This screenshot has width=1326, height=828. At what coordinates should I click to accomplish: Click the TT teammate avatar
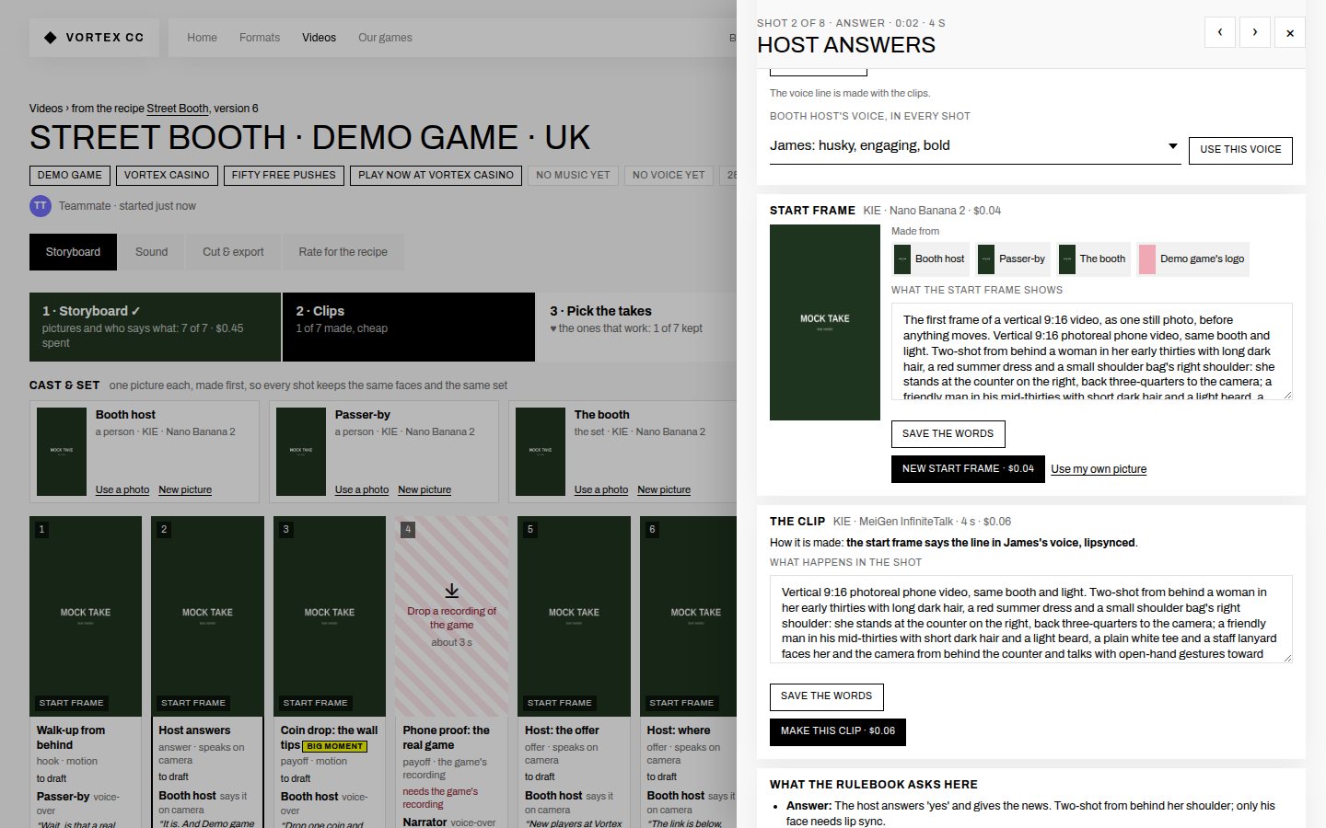(x=41, y=206)
